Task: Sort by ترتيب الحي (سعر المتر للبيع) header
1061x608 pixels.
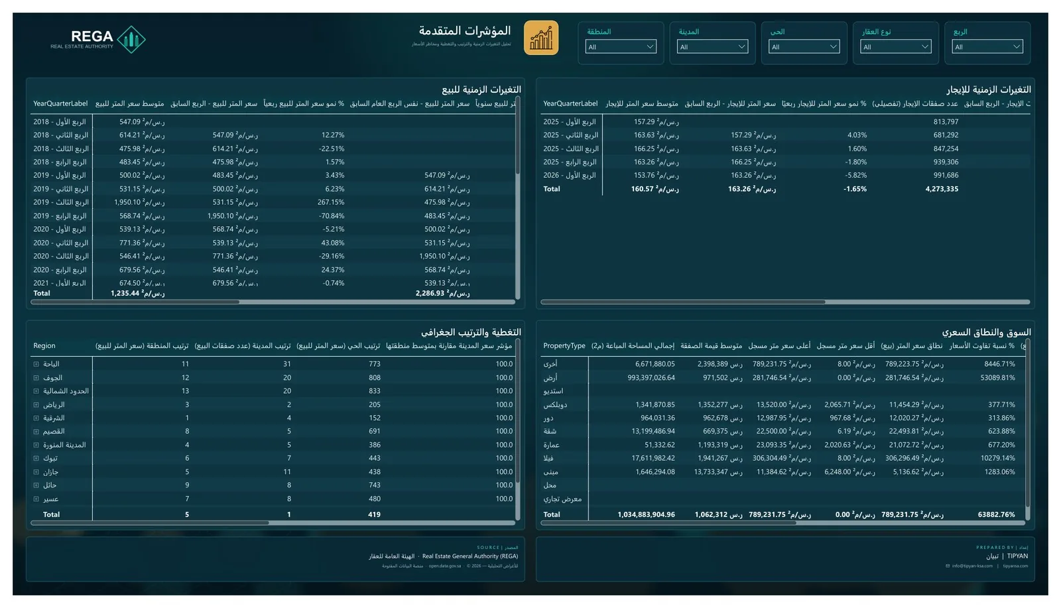Action: pos(338,345)
